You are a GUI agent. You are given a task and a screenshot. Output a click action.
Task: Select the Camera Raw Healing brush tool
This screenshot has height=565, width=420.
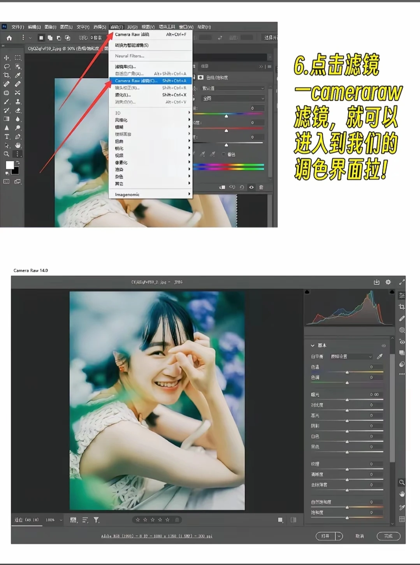coord(402,318)
